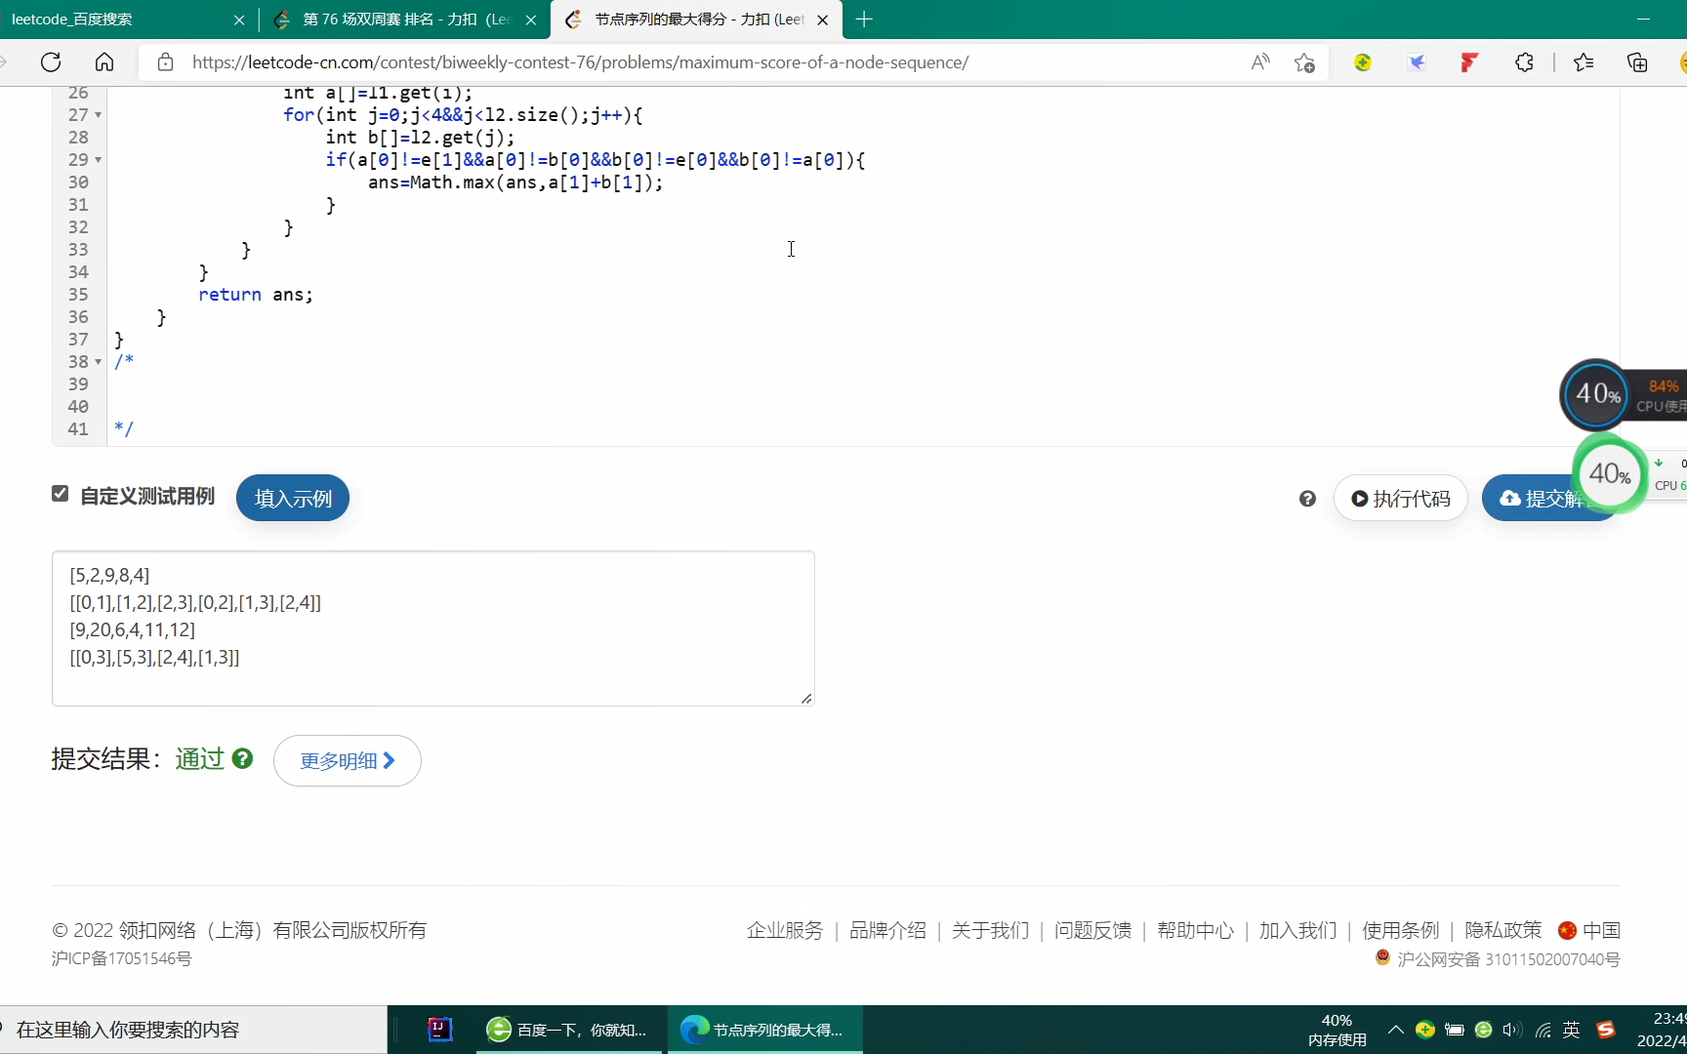The height and width of the screenshot is (1054, 1687).
Task: Open site lock information icon
Action: (166, 62)
